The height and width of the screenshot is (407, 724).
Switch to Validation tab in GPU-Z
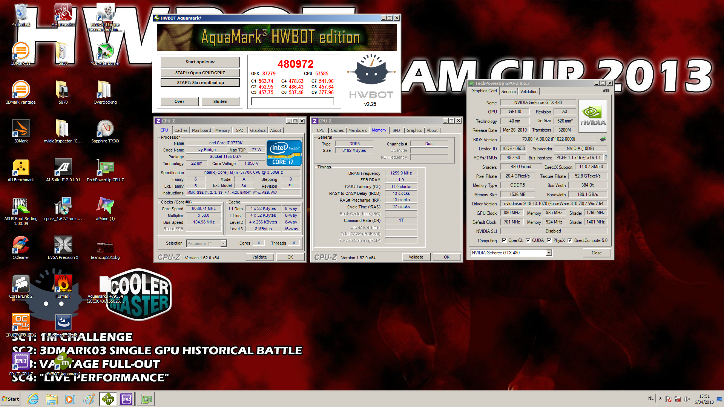click(x=529, y=92)
